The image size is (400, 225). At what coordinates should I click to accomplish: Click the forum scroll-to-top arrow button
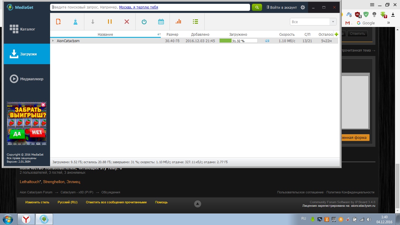(x=198, y=204)
